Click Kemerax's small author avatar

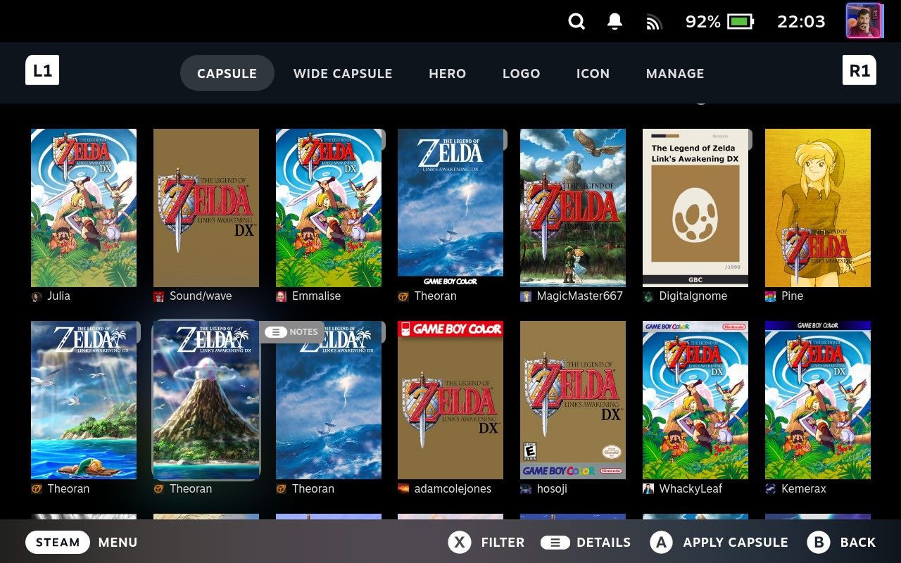(x=771, y=489)
